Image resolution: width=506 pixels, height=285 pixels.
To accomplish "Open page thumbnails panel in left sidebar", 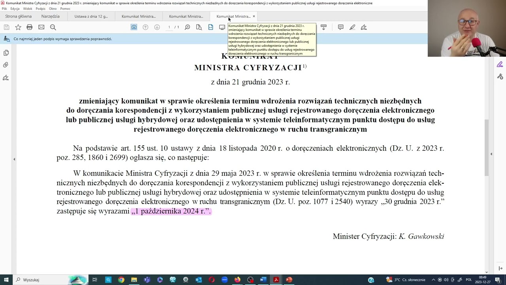I will pos(6,53).
